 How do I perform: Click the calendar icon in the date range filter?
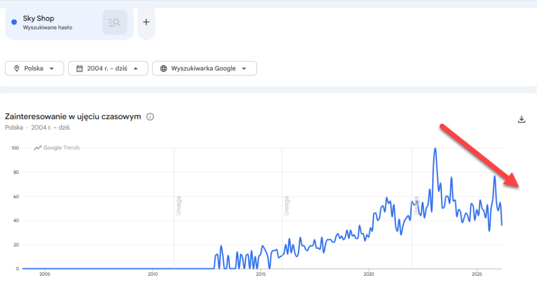coord(80,68)
